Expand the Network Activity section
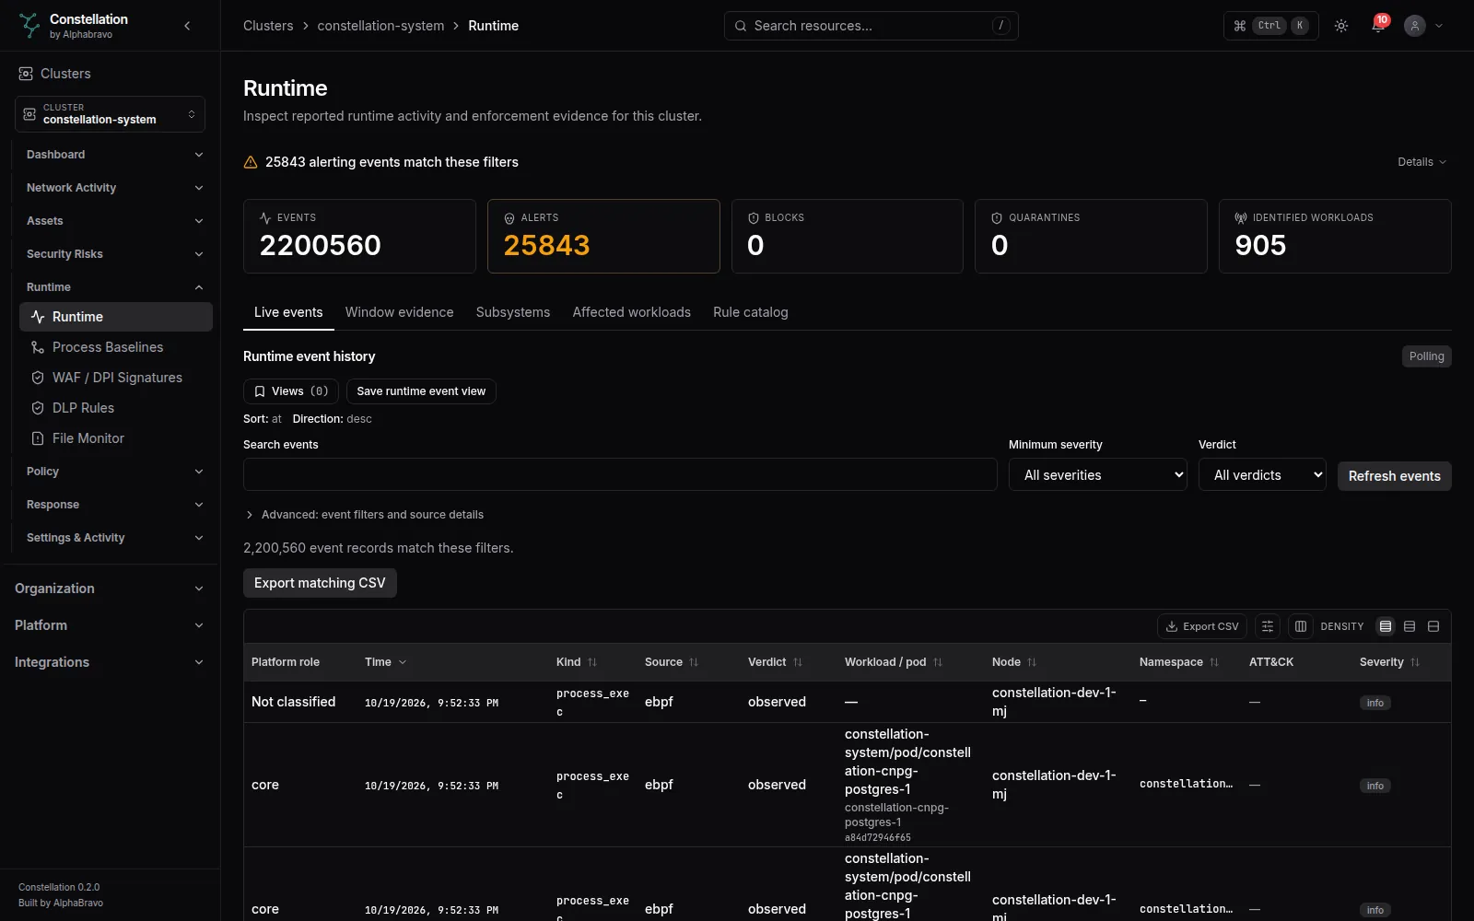 tap(114, 188)
